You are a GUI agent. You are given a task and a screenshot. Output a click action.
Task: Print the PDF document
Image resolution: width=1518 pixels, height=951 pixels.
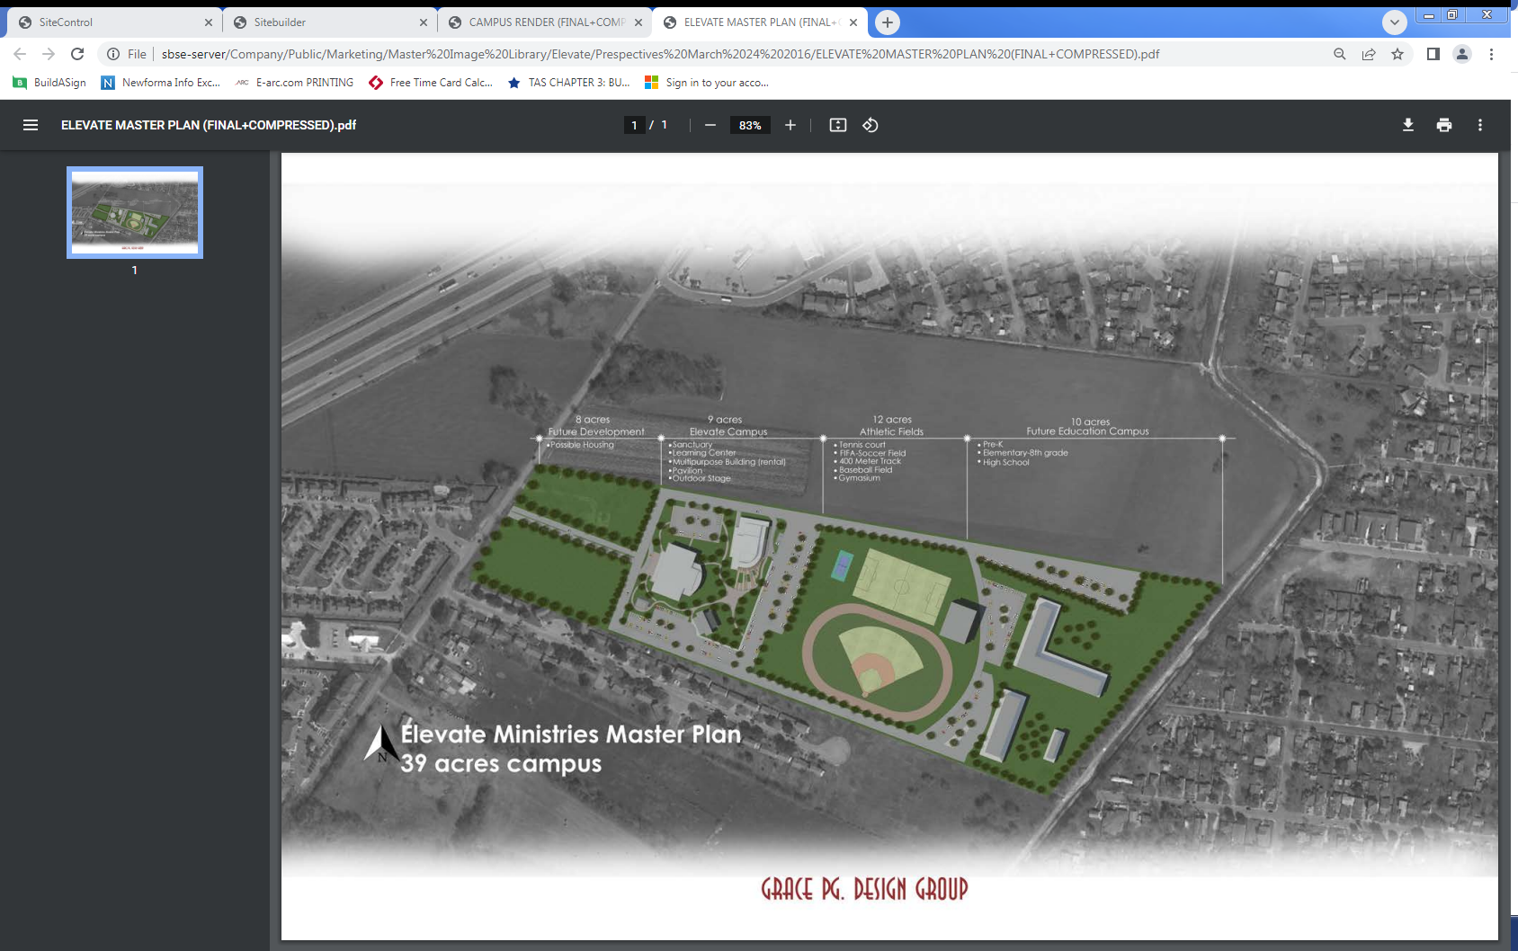[x=1444, y=125]
